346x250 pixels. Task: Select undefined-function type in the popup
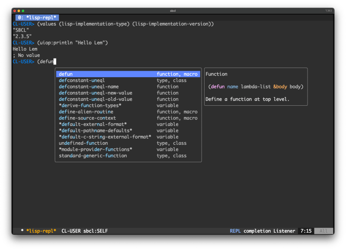82,143
